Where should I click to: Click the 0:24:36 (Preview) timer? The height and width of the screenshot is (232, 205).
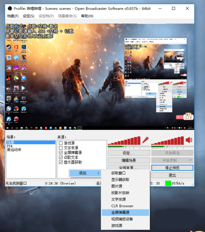[x=61, y=183]
